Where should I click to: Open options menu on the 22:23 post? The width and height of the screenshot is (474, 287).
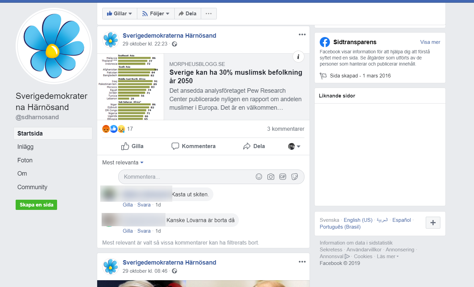point(302,34)
